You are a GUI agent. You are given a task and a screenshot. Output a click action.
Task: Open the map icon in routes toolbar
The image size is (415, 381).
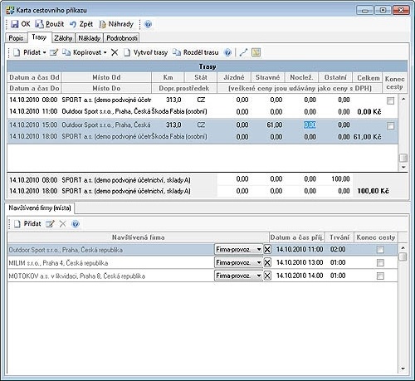256,52
